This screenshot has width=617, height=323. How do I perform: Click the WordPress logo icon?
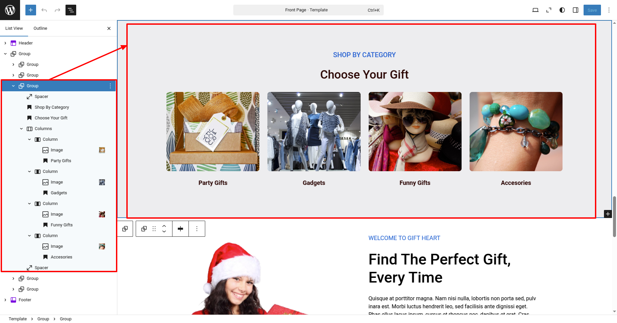(x=10, y=10)
